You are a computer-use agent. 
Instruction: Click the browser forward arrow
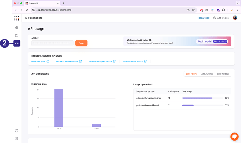coord(21,10)
